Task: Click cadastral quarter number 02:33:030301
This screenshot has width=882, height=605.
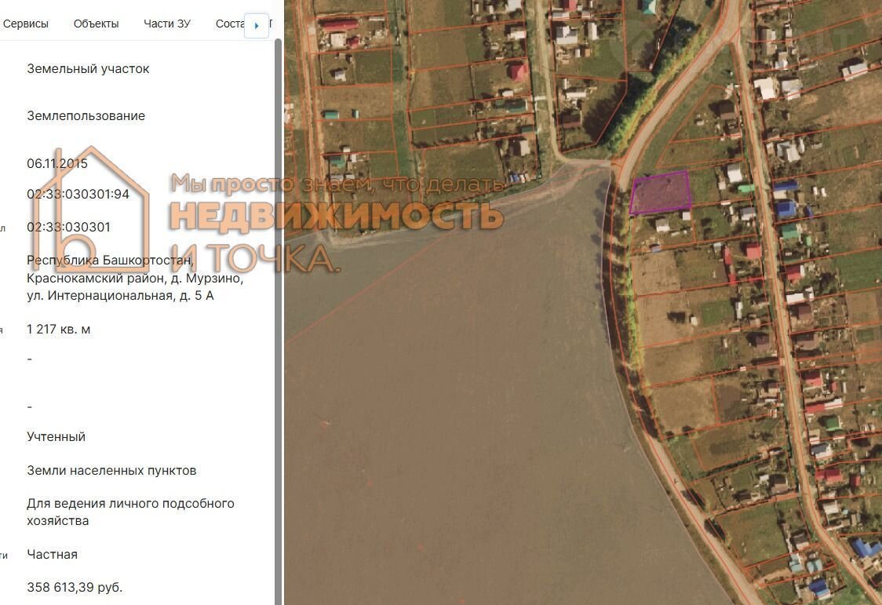Action: tap(68, 227)
